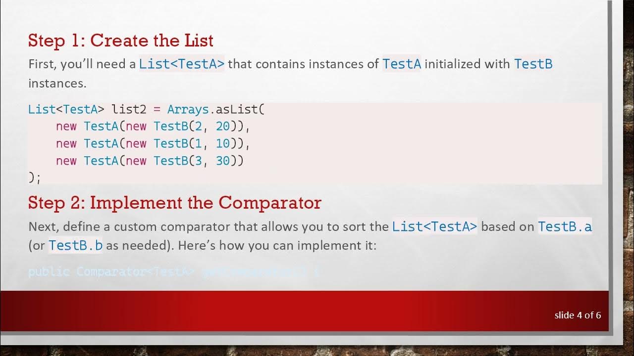Click the highlighted "TestB.a" code reference

pos(565,227)
